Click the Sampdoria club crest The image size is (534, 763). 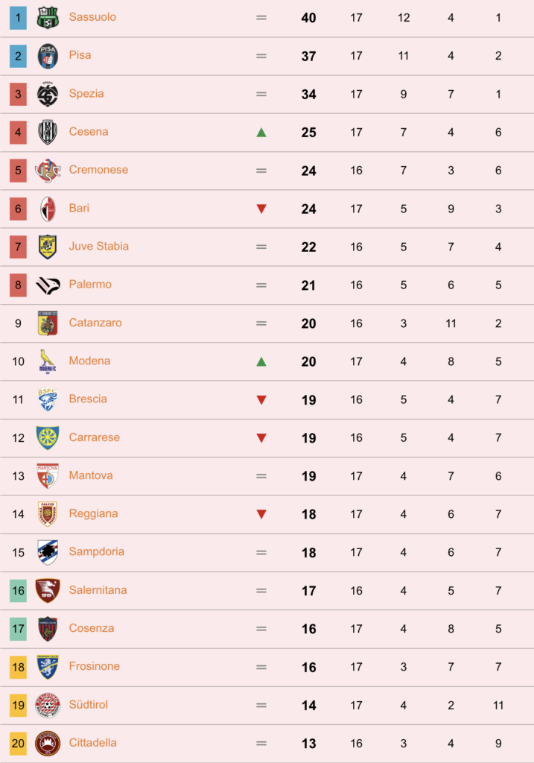point(48,552)
